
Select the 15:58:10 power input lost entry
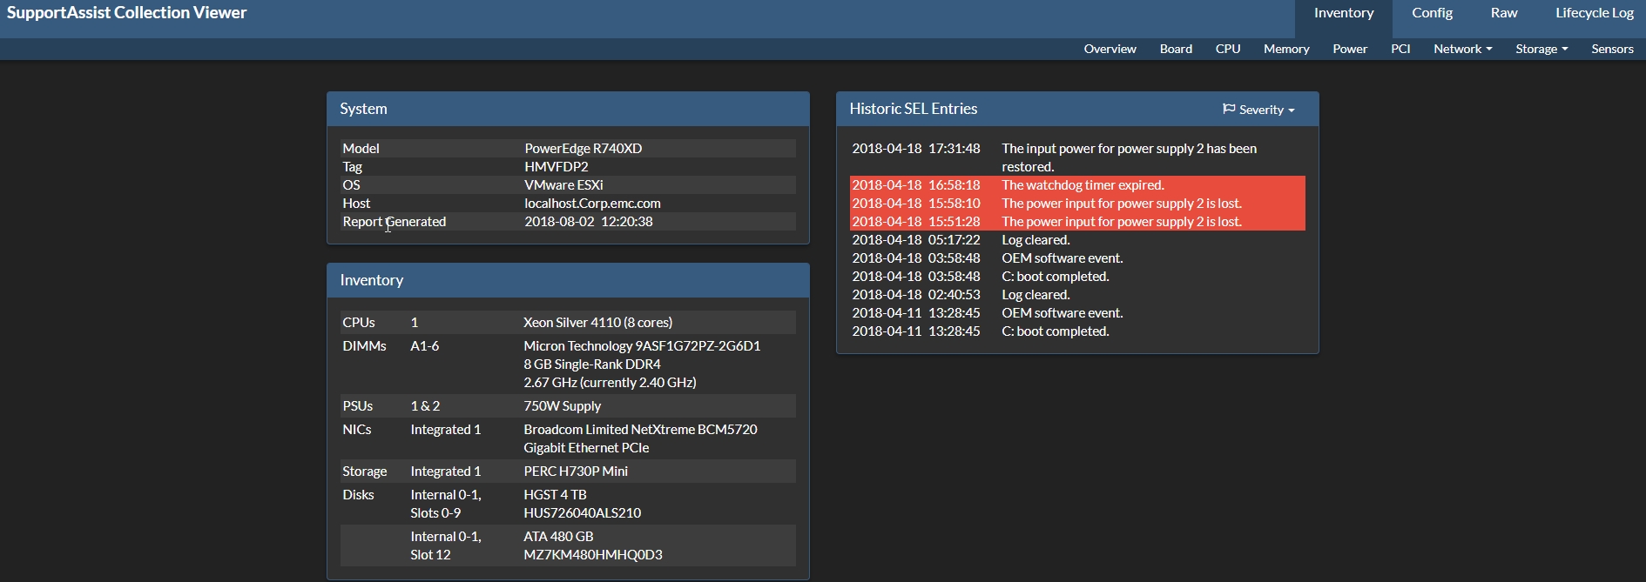[x=1077, y=204]
